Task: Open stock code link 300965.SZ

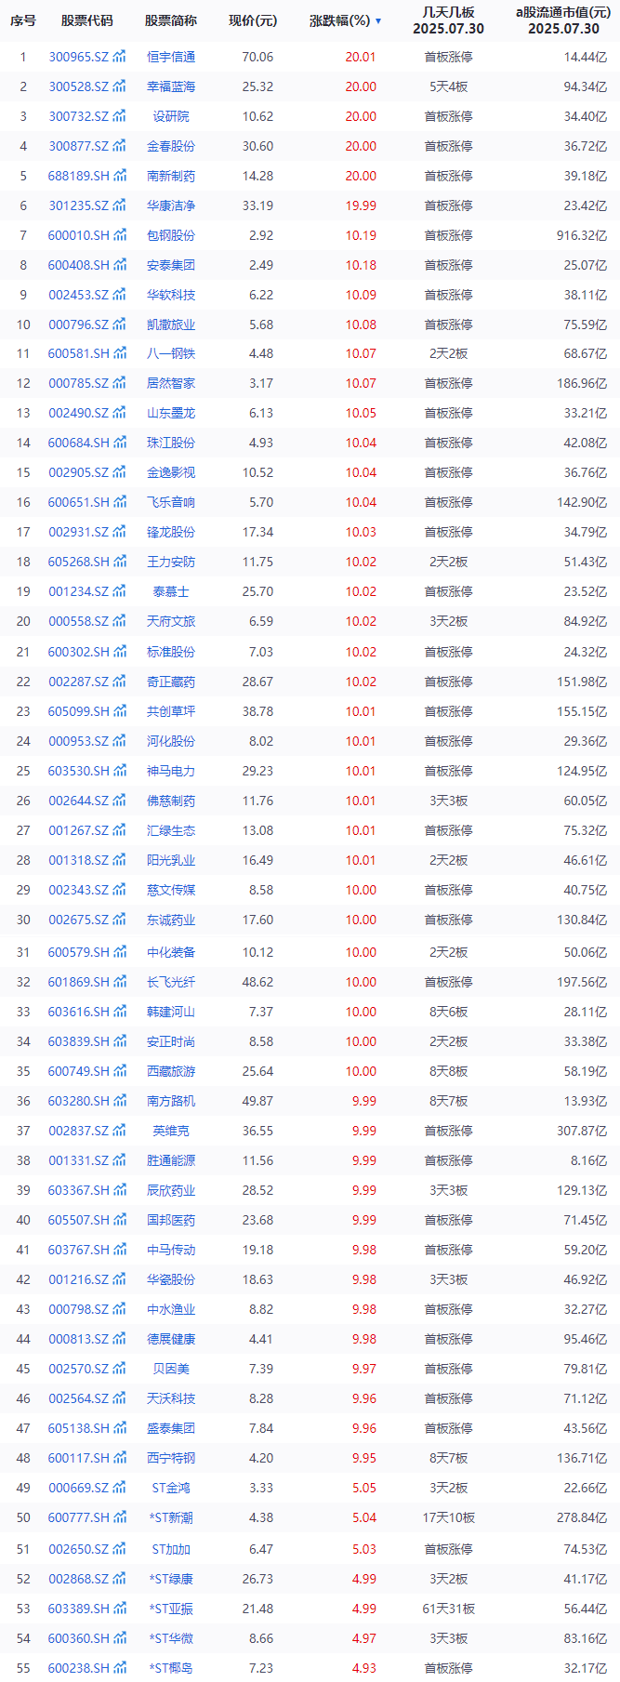Action: click(78, 57)
